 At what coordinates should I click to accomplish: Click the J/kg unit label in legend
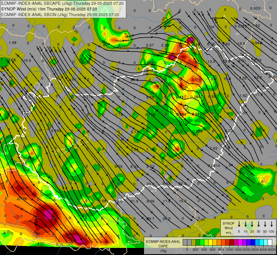[163, 251]
